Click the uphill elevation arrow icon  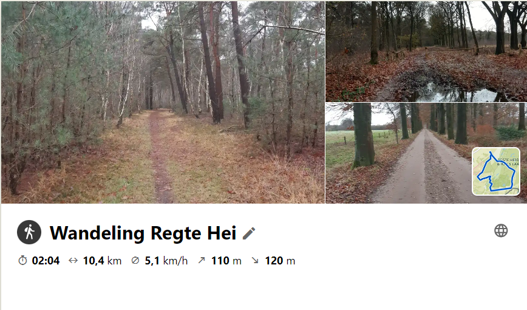202,260
